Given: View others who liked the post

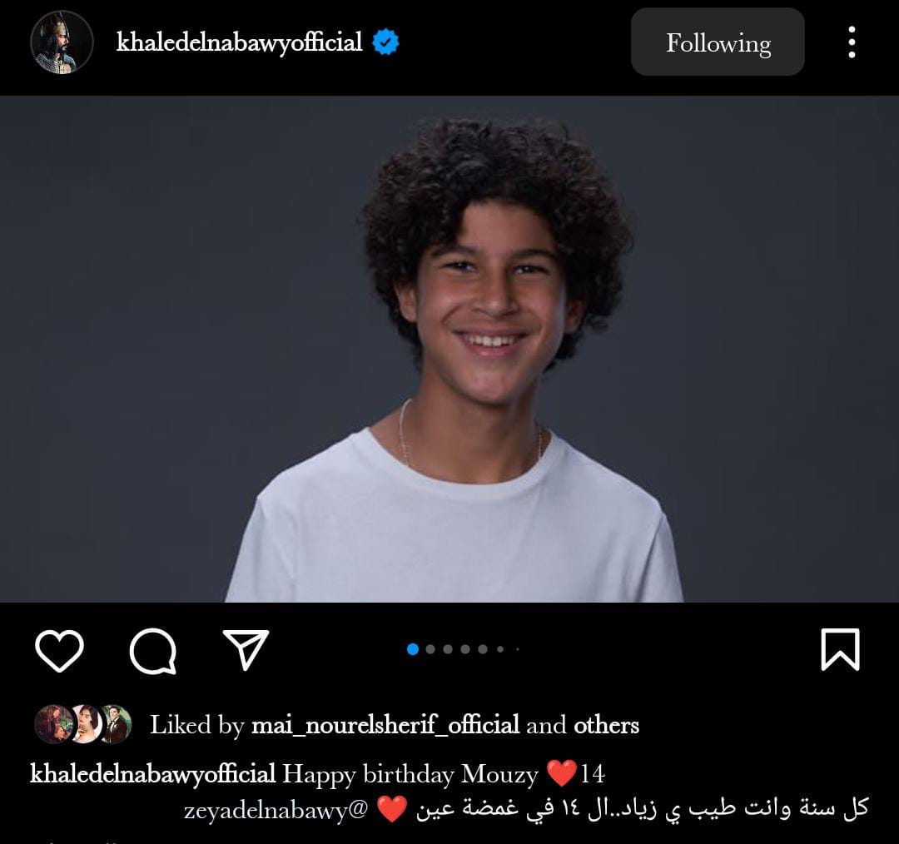Looking at the screenshot, I should [x=606, y=725].
